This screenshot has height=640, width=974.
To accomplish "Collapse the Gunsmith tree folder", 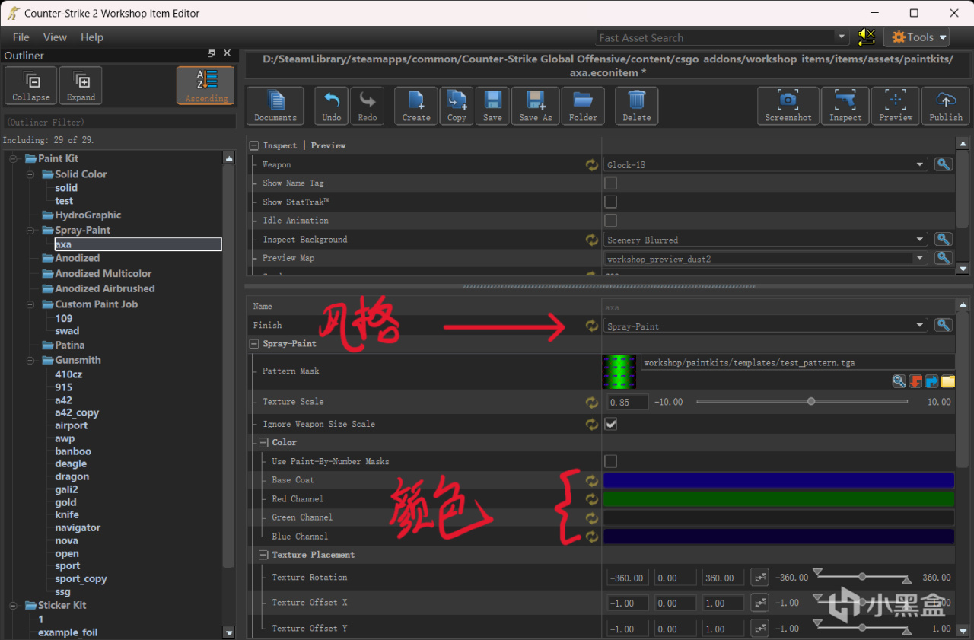I will 30,361.
